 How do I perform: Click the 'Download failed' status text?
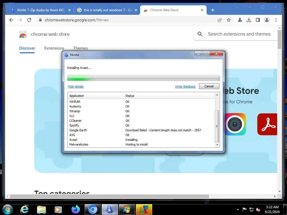click(x=163, y=130)
